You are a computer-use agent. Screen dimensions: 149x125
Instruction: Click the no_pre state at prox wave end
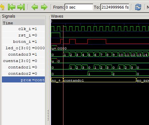tap(143, 80)
